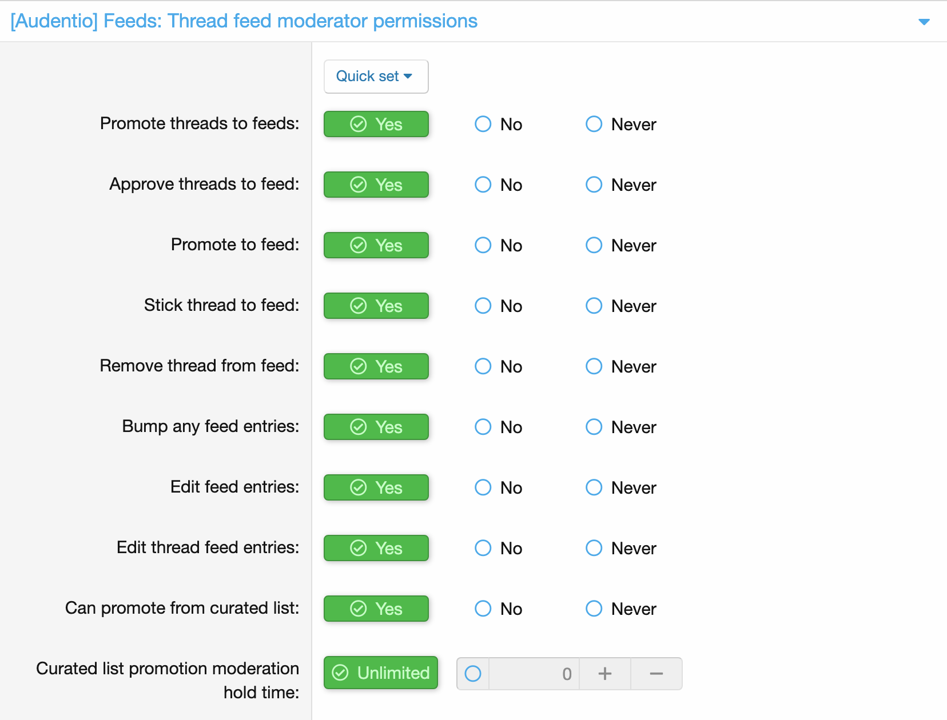
Task: Click the Yes button for 'Promote threads to feeds'
Action: pos(376,124)
